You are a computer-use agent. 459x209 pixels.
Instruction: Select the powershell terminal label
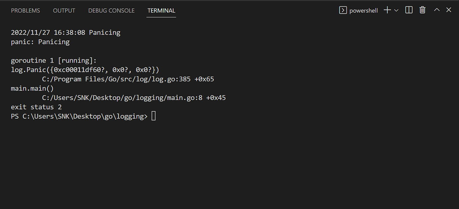coord(364,10)
